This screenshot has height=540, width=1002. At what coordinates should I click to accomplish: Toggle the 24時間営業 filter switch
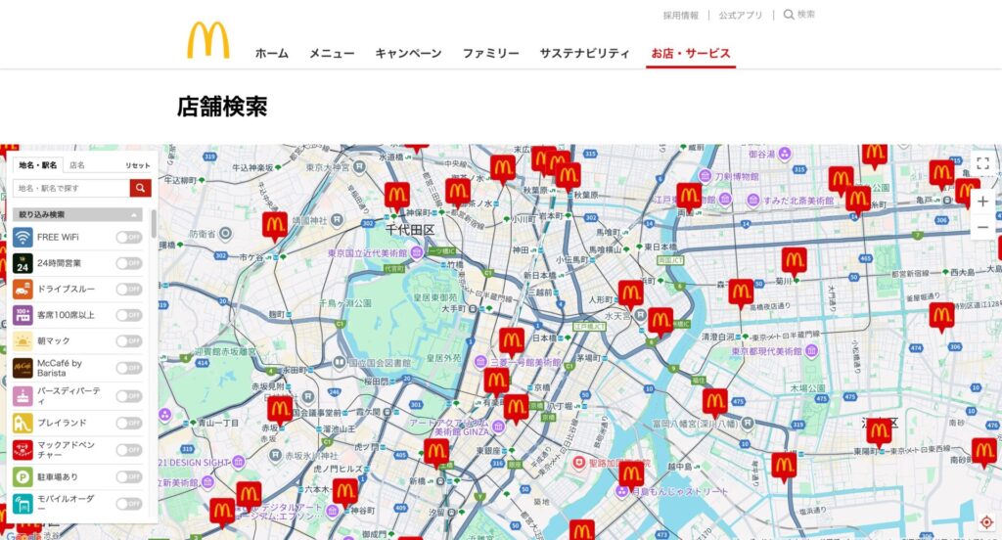[x=128, y=263]
